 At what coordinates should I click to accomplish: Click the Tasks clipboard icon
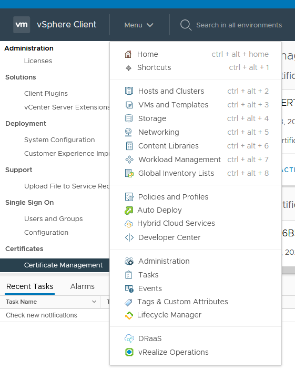128,275
